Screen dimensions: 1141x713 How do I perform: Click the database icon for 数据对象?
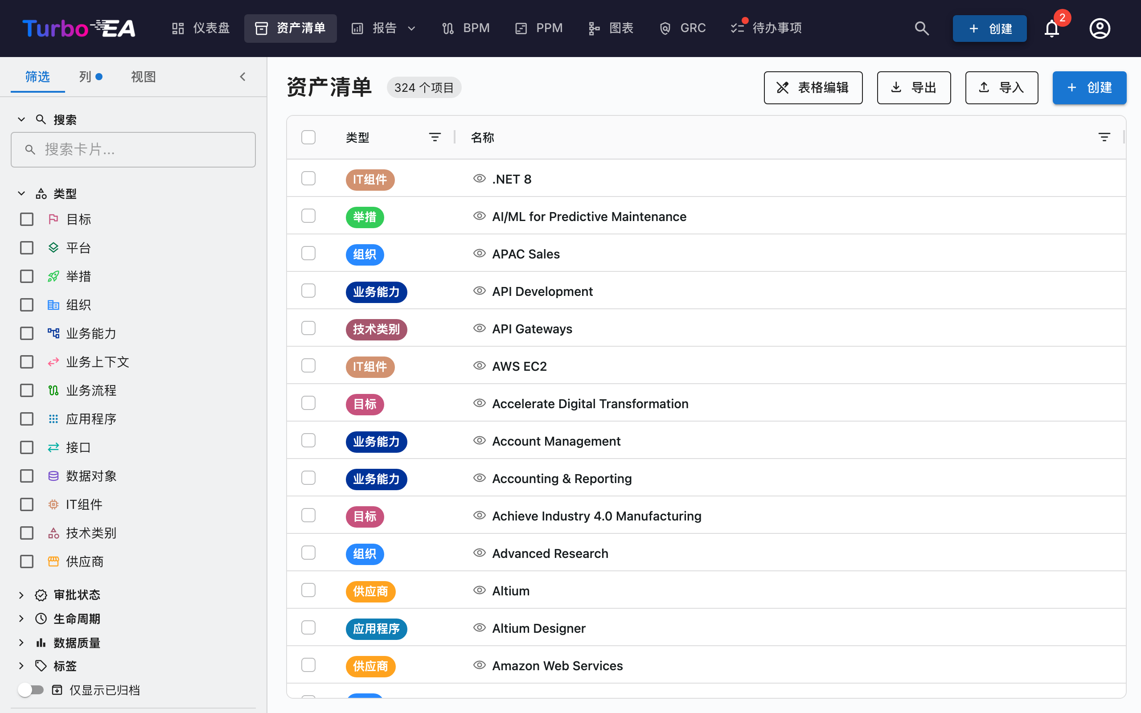pos(53,476)
